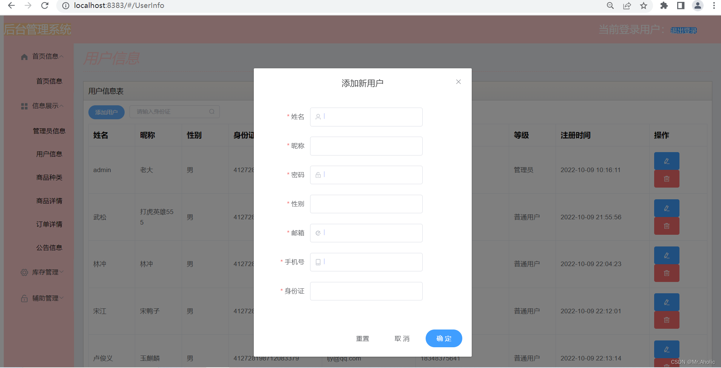
Task: Click the home icon beside 首页信息
Action: [24, 57]
